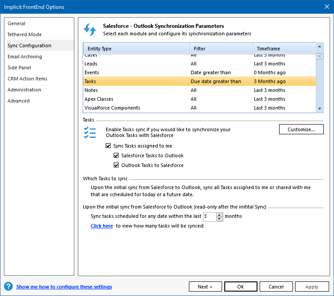Image resolution: width=334 pixels, height=296 pixels.
Task: Click the Next > button
Action: tap(205, 287)
